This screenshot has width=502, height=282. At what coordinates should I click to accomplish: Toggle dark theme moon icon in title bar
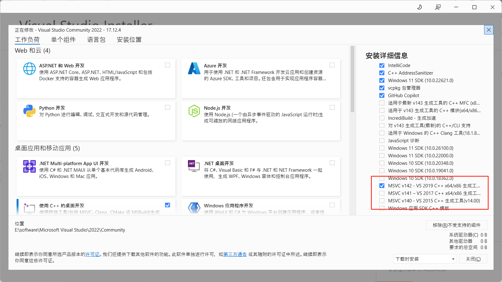click(x=419, y=7)
